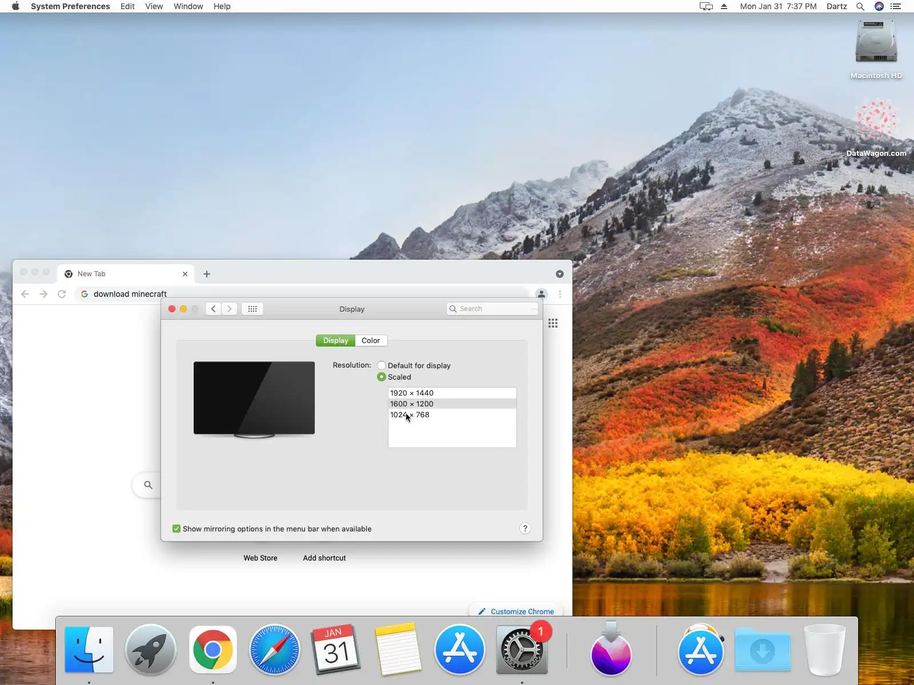The height and width of the screenshot is (685, 914).
Task: Click the System Preferences Search field
Action: tap(492, 309)
